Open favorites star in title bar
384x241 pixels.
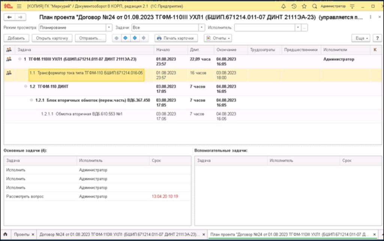click(x=304, y=6)
